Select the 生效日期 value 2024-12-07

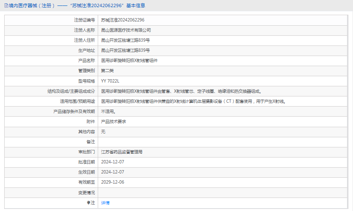point(112,172)
